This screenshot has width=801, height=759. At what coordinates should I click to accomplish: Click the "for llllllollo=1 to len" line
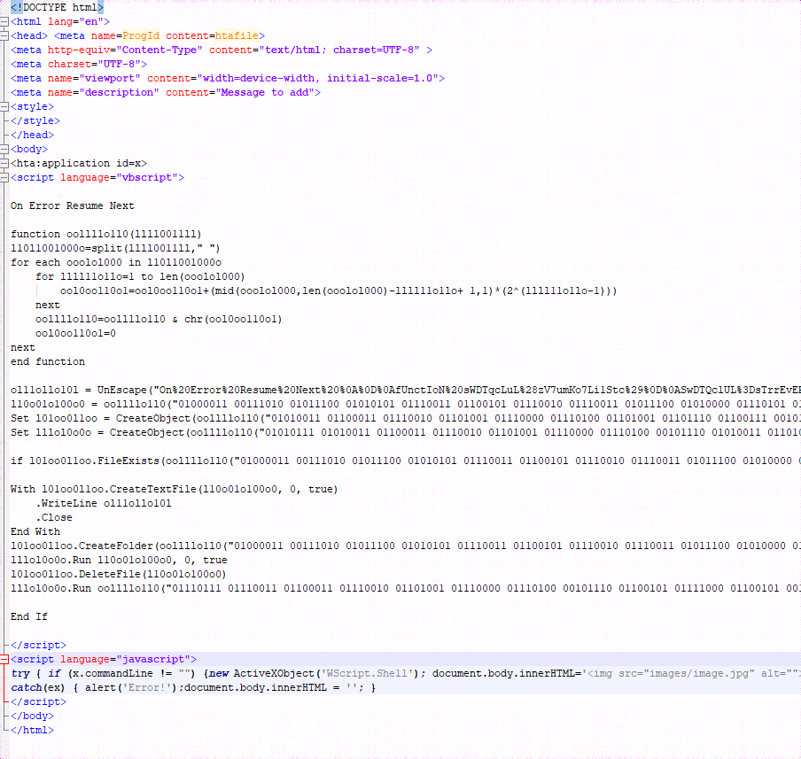coord(140,277)
